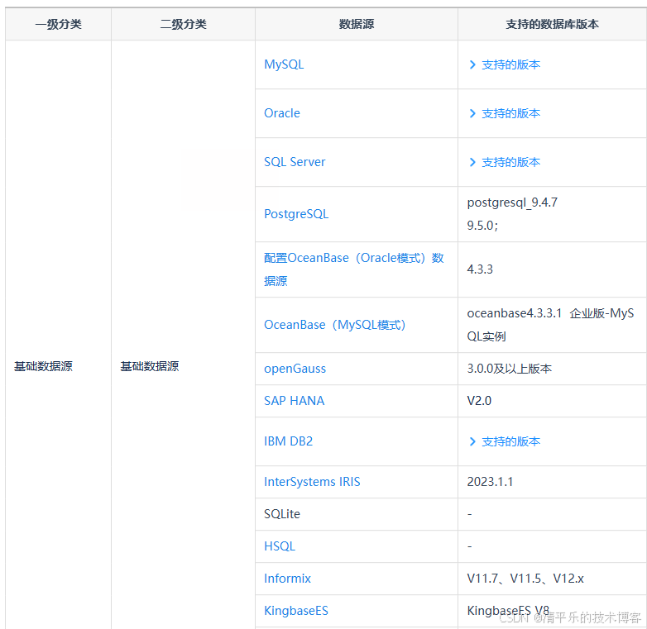Click the 二级分类 column header

click(183, 24)
